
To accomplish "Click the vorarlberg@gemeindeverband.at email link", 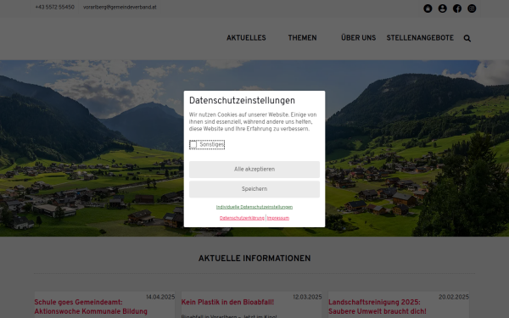I will (120, 7).
